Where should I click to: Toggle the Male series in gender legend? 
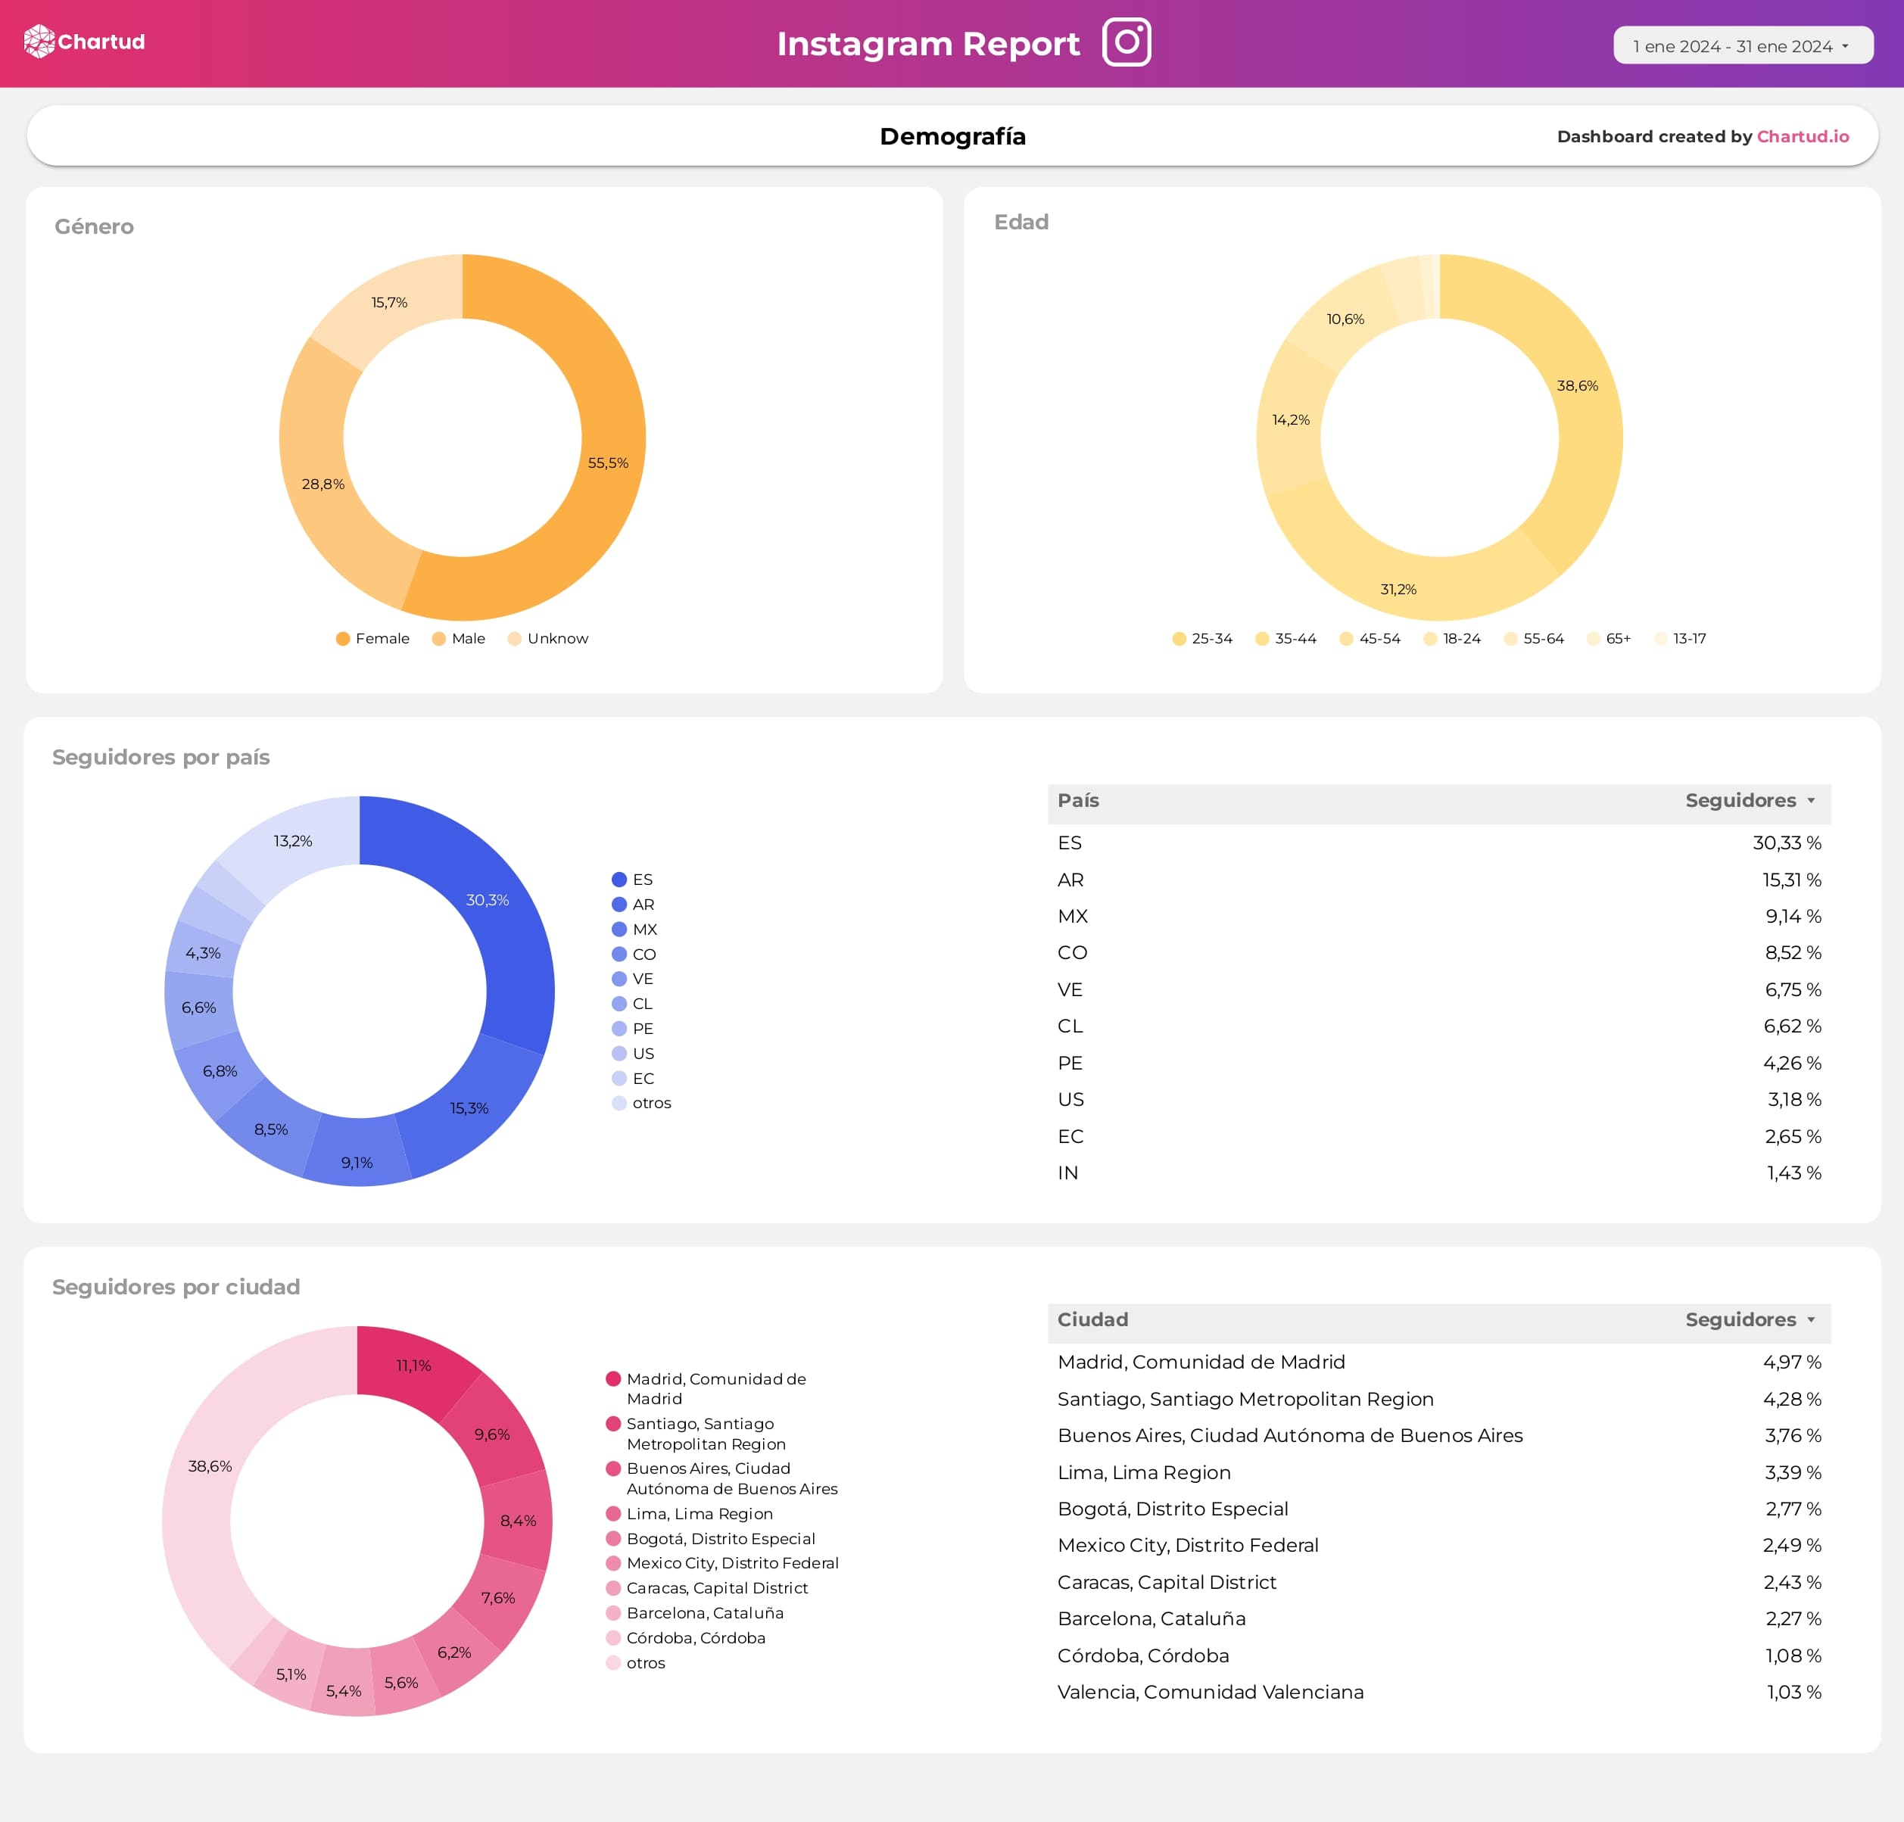(x=439, y=638)
